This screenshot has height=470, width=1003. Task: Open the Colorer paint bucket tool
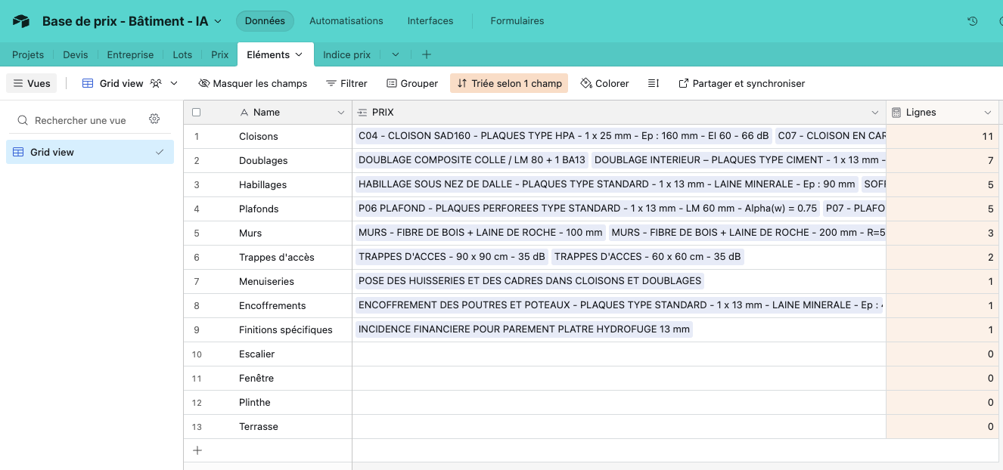[604, 83]
